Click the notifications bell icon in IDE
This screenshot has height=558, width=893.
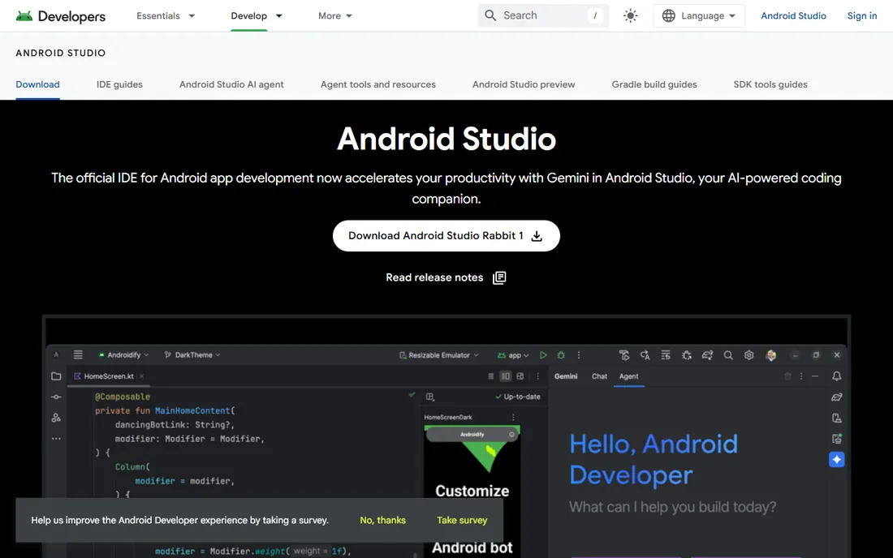point(837,376)
